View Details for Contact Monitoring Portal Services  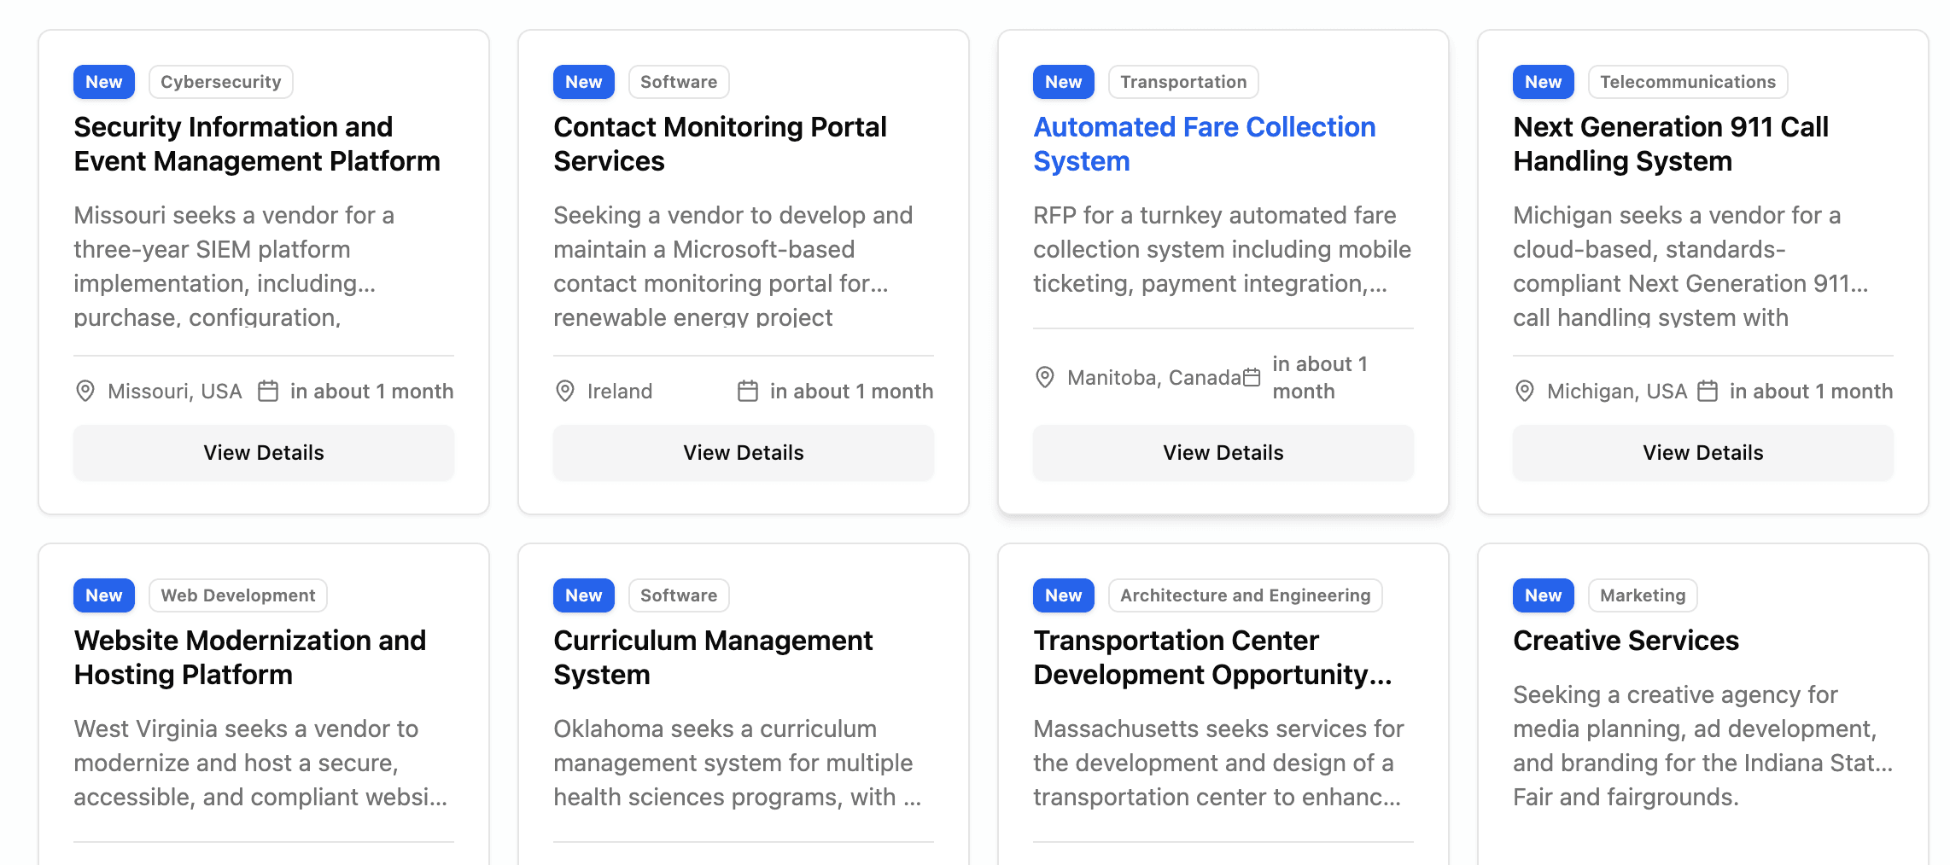(x=743, y=453)
